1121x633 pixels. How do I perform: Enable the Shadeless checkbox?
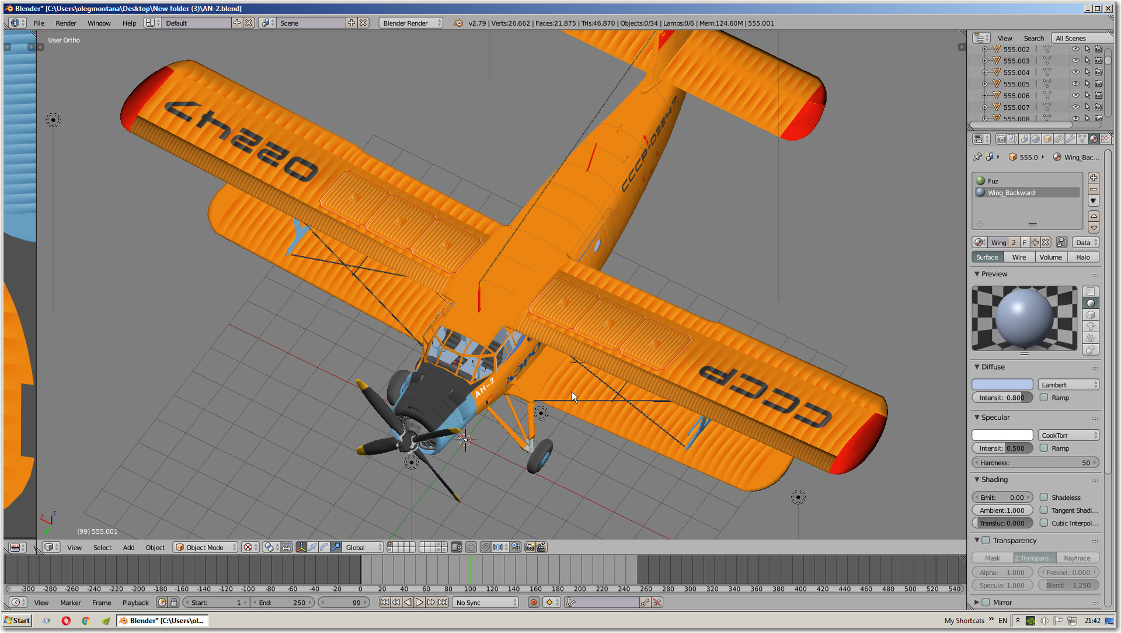coord(1044,498)
